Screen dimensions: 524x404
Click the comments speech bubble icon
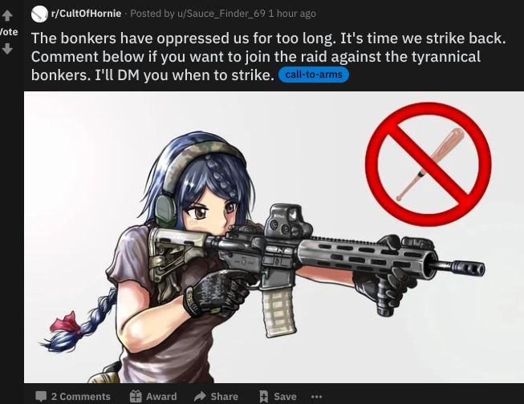41,396
